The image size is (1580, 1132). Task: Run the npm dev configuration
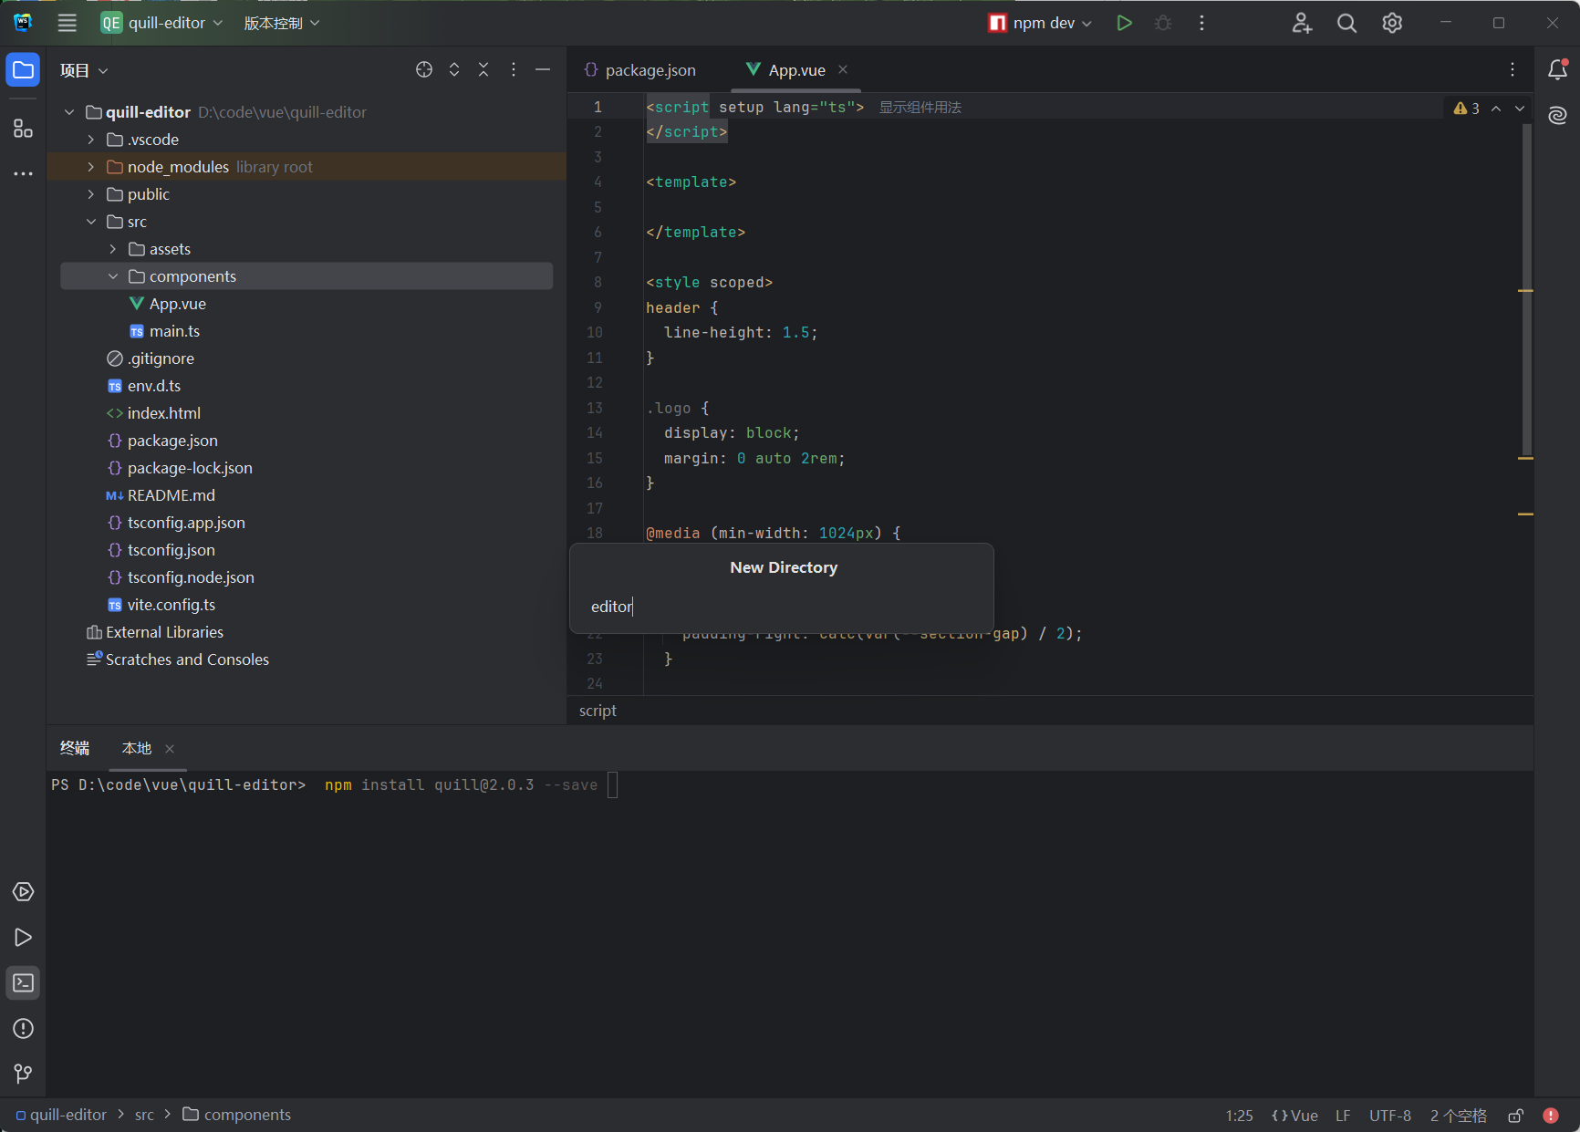[1124, 23]
